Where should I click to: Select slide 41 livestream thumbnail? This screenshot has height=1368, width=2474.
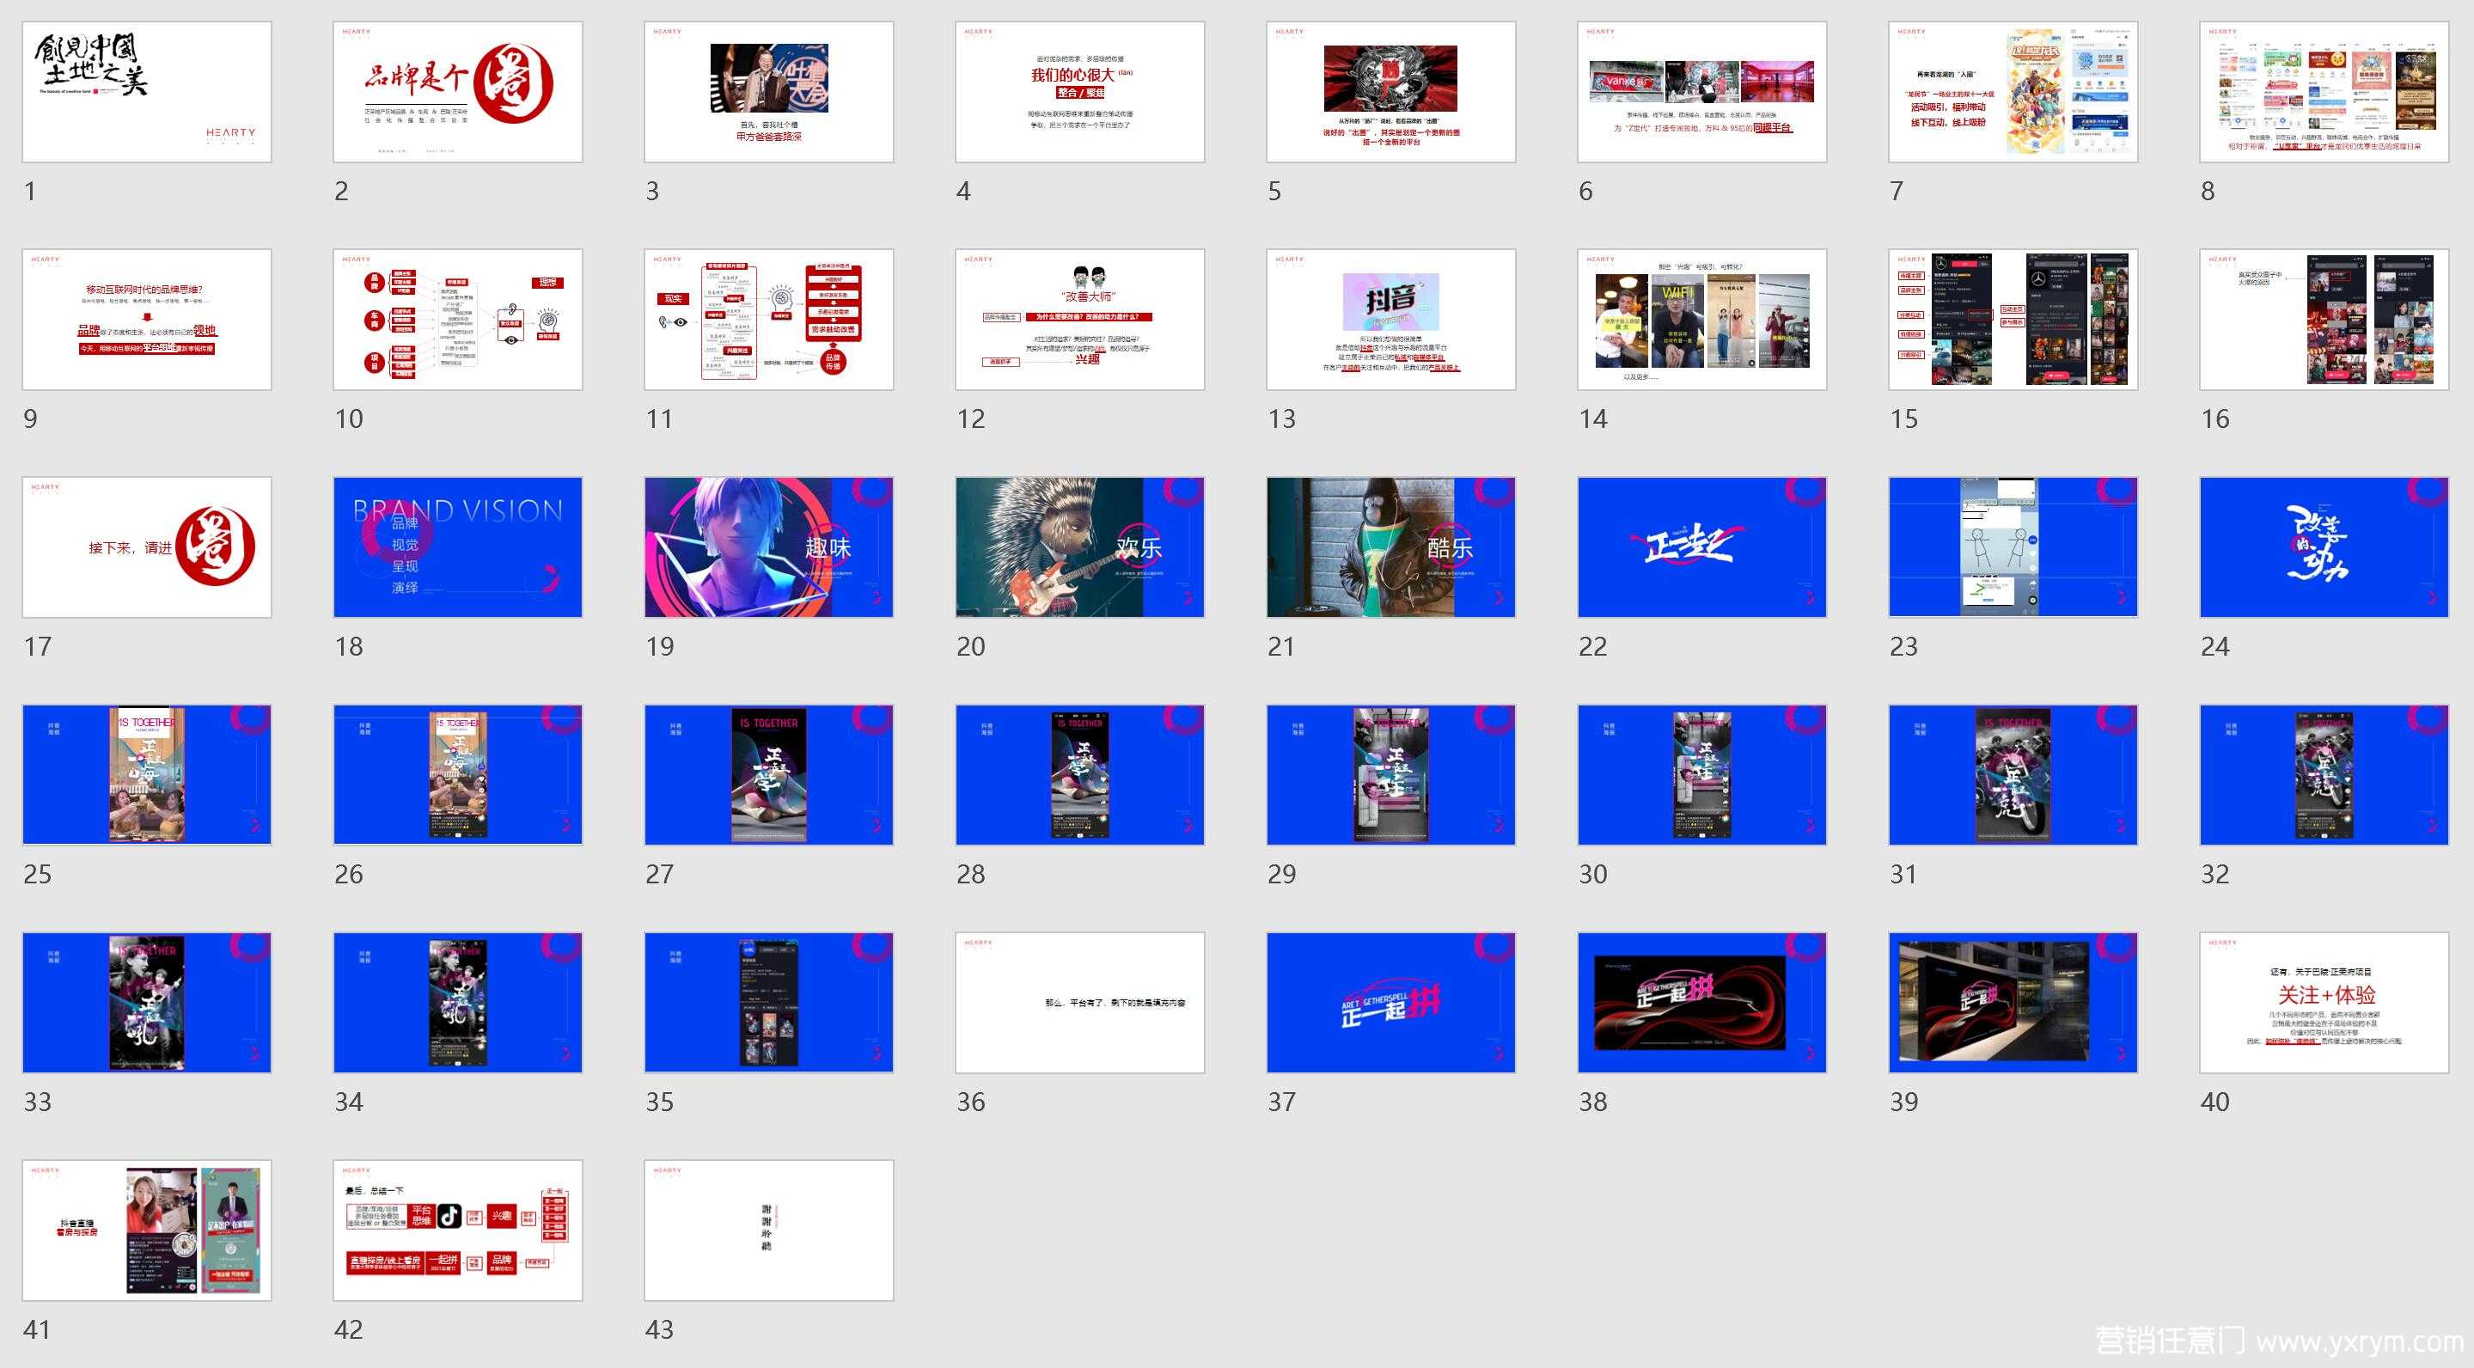click(147, 1231)
